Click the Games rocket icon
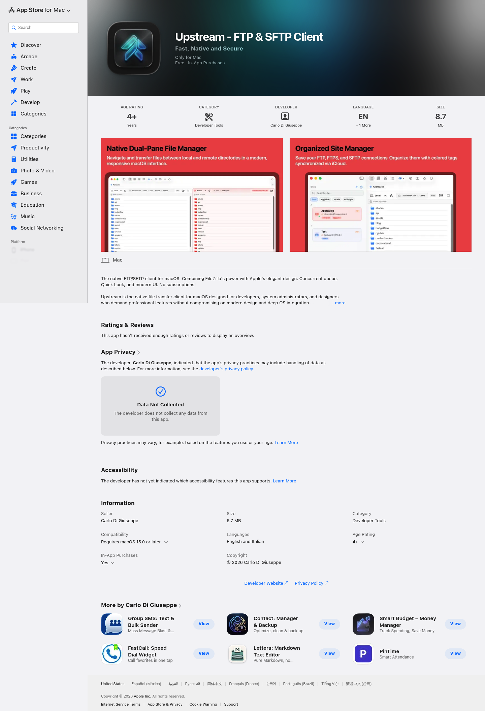This screenshot has width=485, height=711. point(14,182)
